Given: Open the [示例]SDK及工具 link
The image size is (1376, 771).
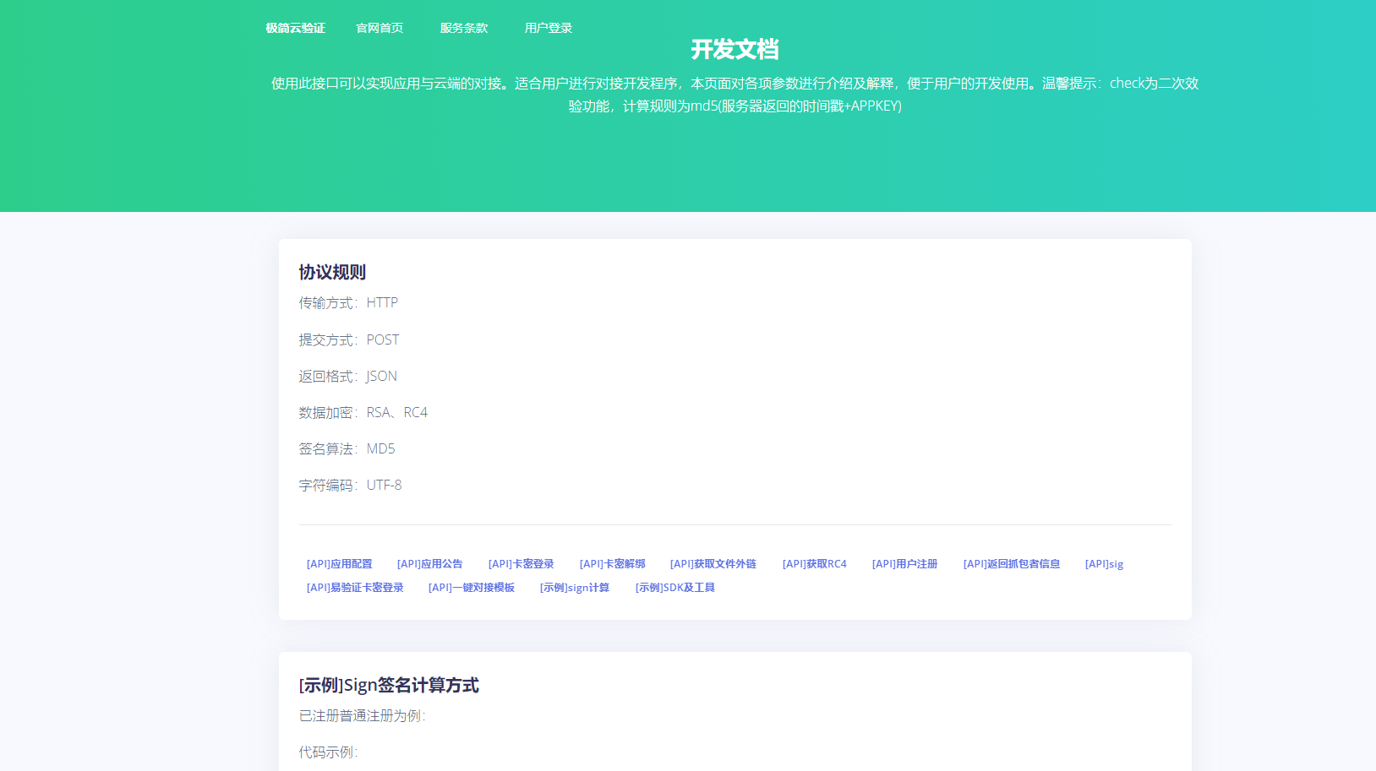Looking at the screenshot, I should click(x=674, y=588).
